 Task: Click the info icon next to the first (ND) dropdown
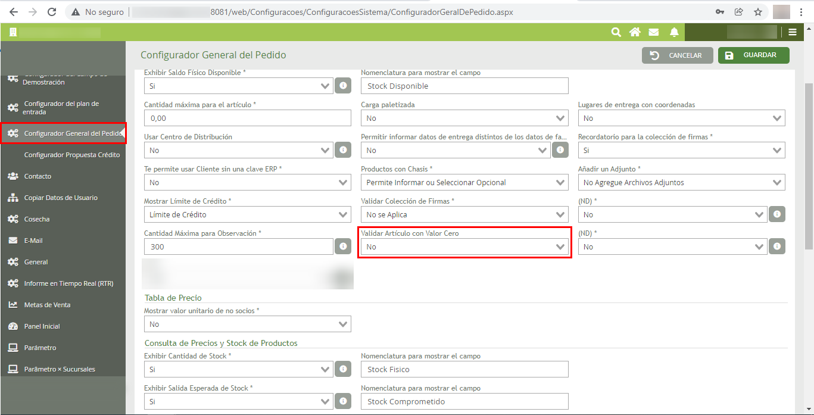[776, 214]
